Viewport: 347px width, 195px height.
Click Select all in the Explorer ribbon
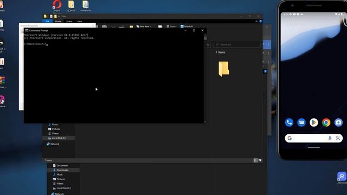pos(187,27)
